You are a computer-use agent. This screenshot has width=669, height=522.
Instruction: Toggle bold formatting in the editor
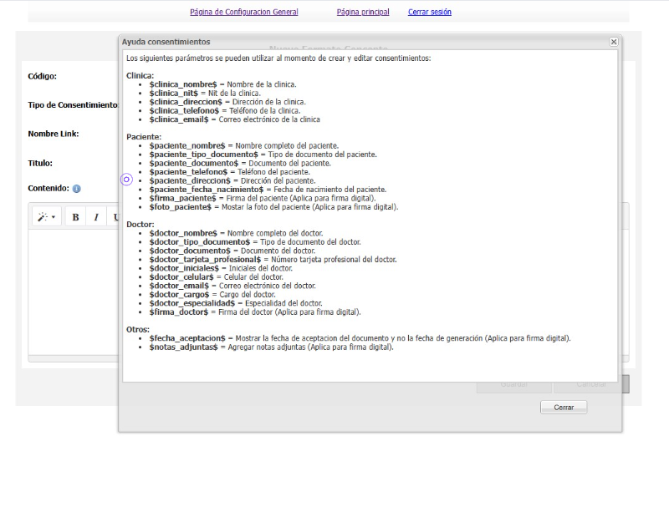point(75,217)
